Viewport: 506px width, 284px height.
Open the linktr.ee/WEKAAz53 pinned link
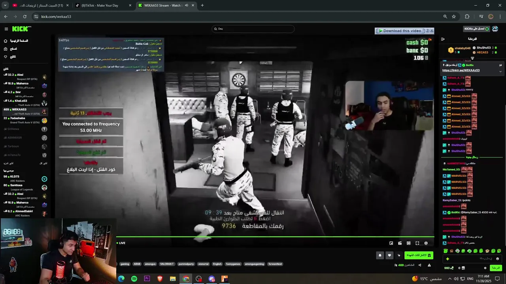click(461, 70)
